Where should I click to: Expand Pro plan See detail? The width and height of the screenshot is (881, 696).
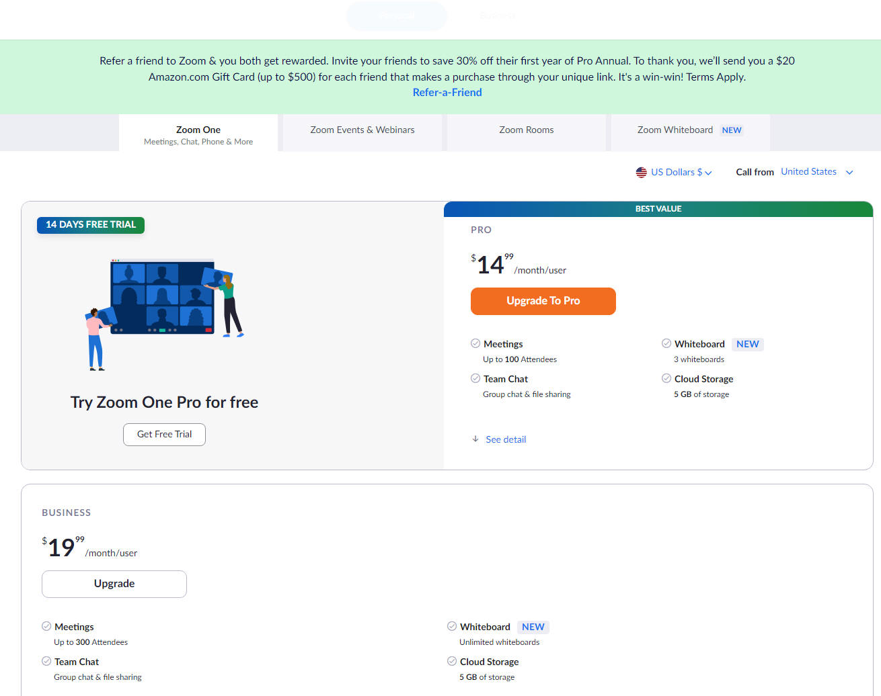(506, 439)
